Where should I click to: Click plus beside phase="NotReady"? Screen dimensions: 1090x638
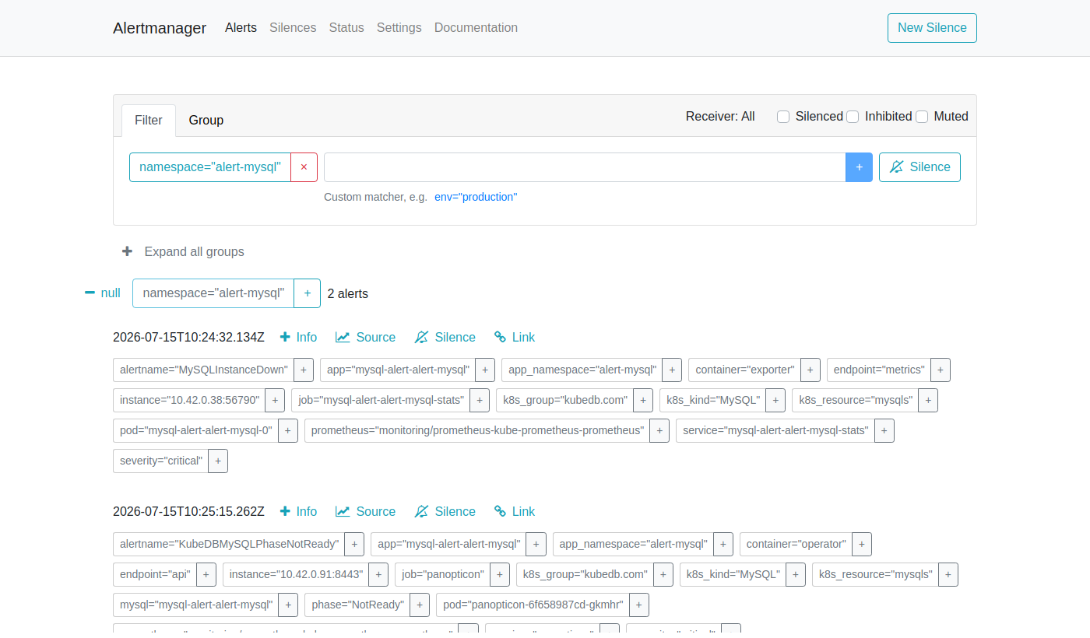(420, 605)
